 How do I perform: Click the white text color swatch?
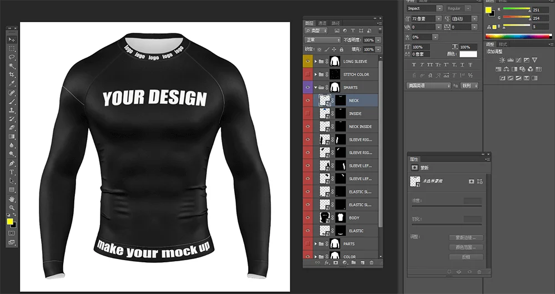468,54
